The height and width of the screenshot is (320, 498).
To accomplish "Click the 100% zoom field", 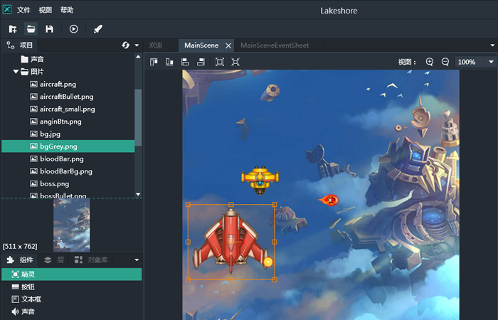I will pyautogui.click(x=470, y=62).
